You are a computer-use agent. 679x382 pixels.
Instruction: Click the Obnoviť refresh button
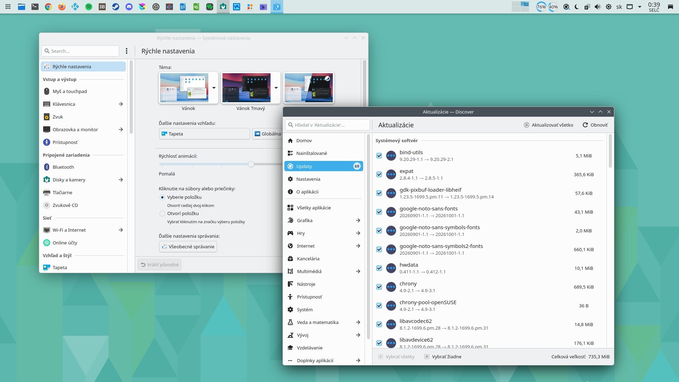point(595,125)
